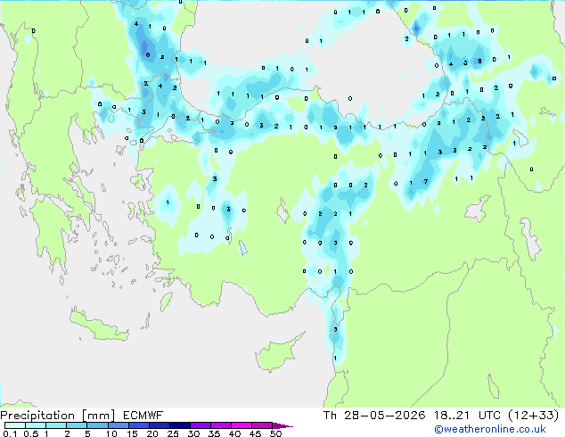Image resolution: width=565 pixels, height=437 pixels.
Task: Click the '0.5' legend scale value
Action: click(x=30, y=433)
